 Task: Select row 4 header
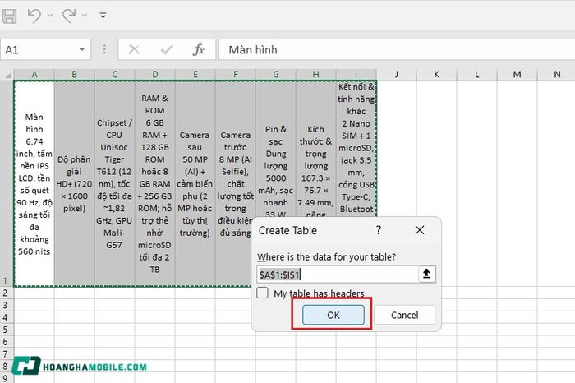click(7, 317)
